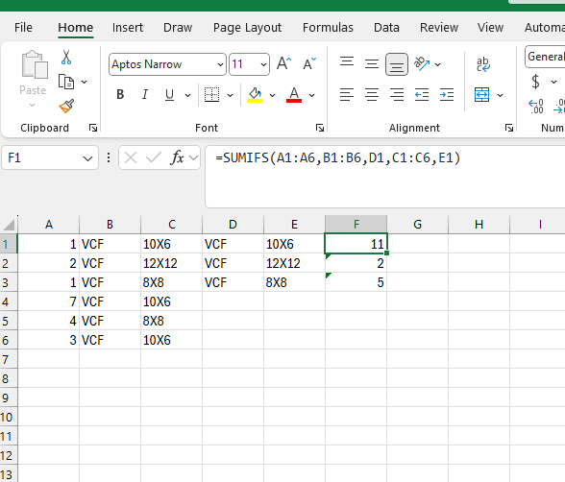Decrease font size with the smaller A
The width and height of the screenshot is (565, 482).
pos(309,64)
